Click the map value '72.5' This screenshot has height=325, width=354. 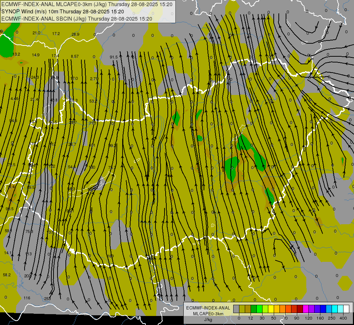pos(11,165)
